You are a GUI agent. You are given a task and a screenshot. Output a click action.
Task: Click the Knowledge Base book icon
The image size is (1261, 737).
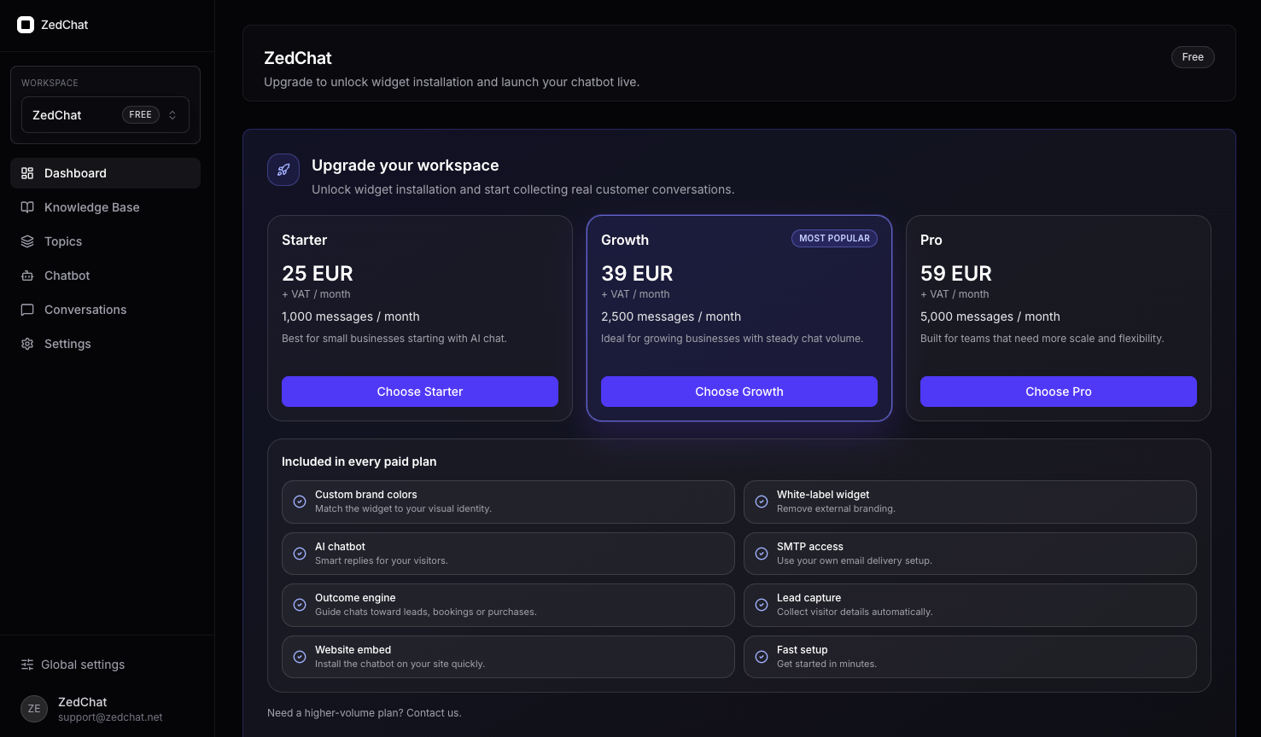(27, 207)
